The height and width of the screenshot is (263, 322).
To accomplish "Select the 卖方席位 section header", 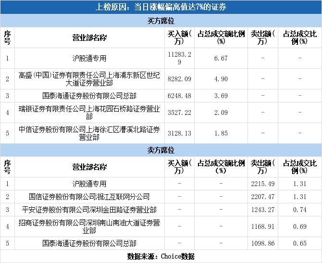I will (x=161, y=150).
